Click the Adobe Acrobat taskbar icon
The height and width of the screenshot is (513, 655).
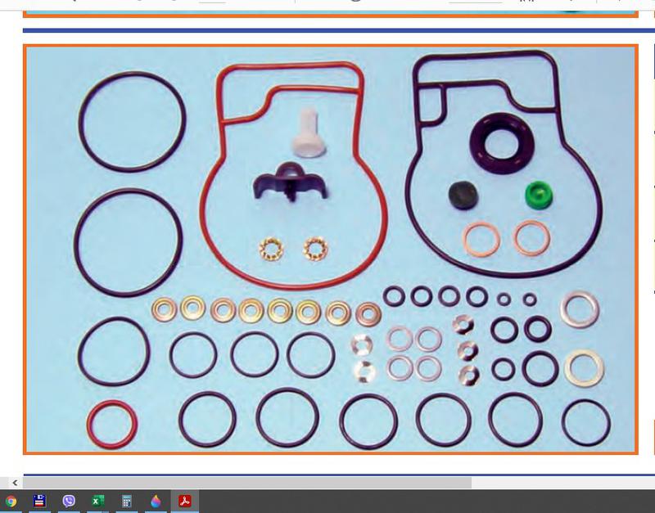coord(185,501)
